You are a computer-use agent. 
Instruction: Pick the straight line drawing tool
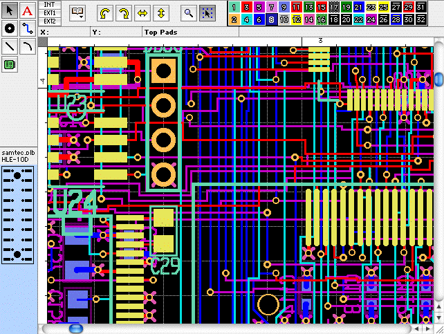[x=10, y=46]
